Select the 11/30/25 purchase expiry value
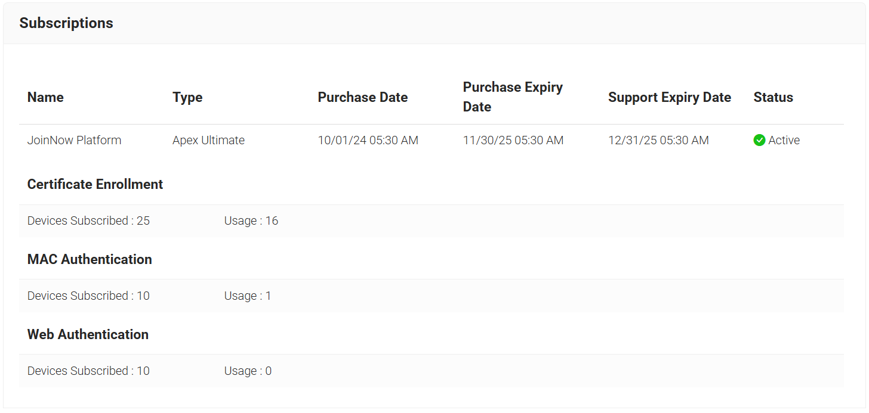The image size is (869, 413). coord(513,141)
